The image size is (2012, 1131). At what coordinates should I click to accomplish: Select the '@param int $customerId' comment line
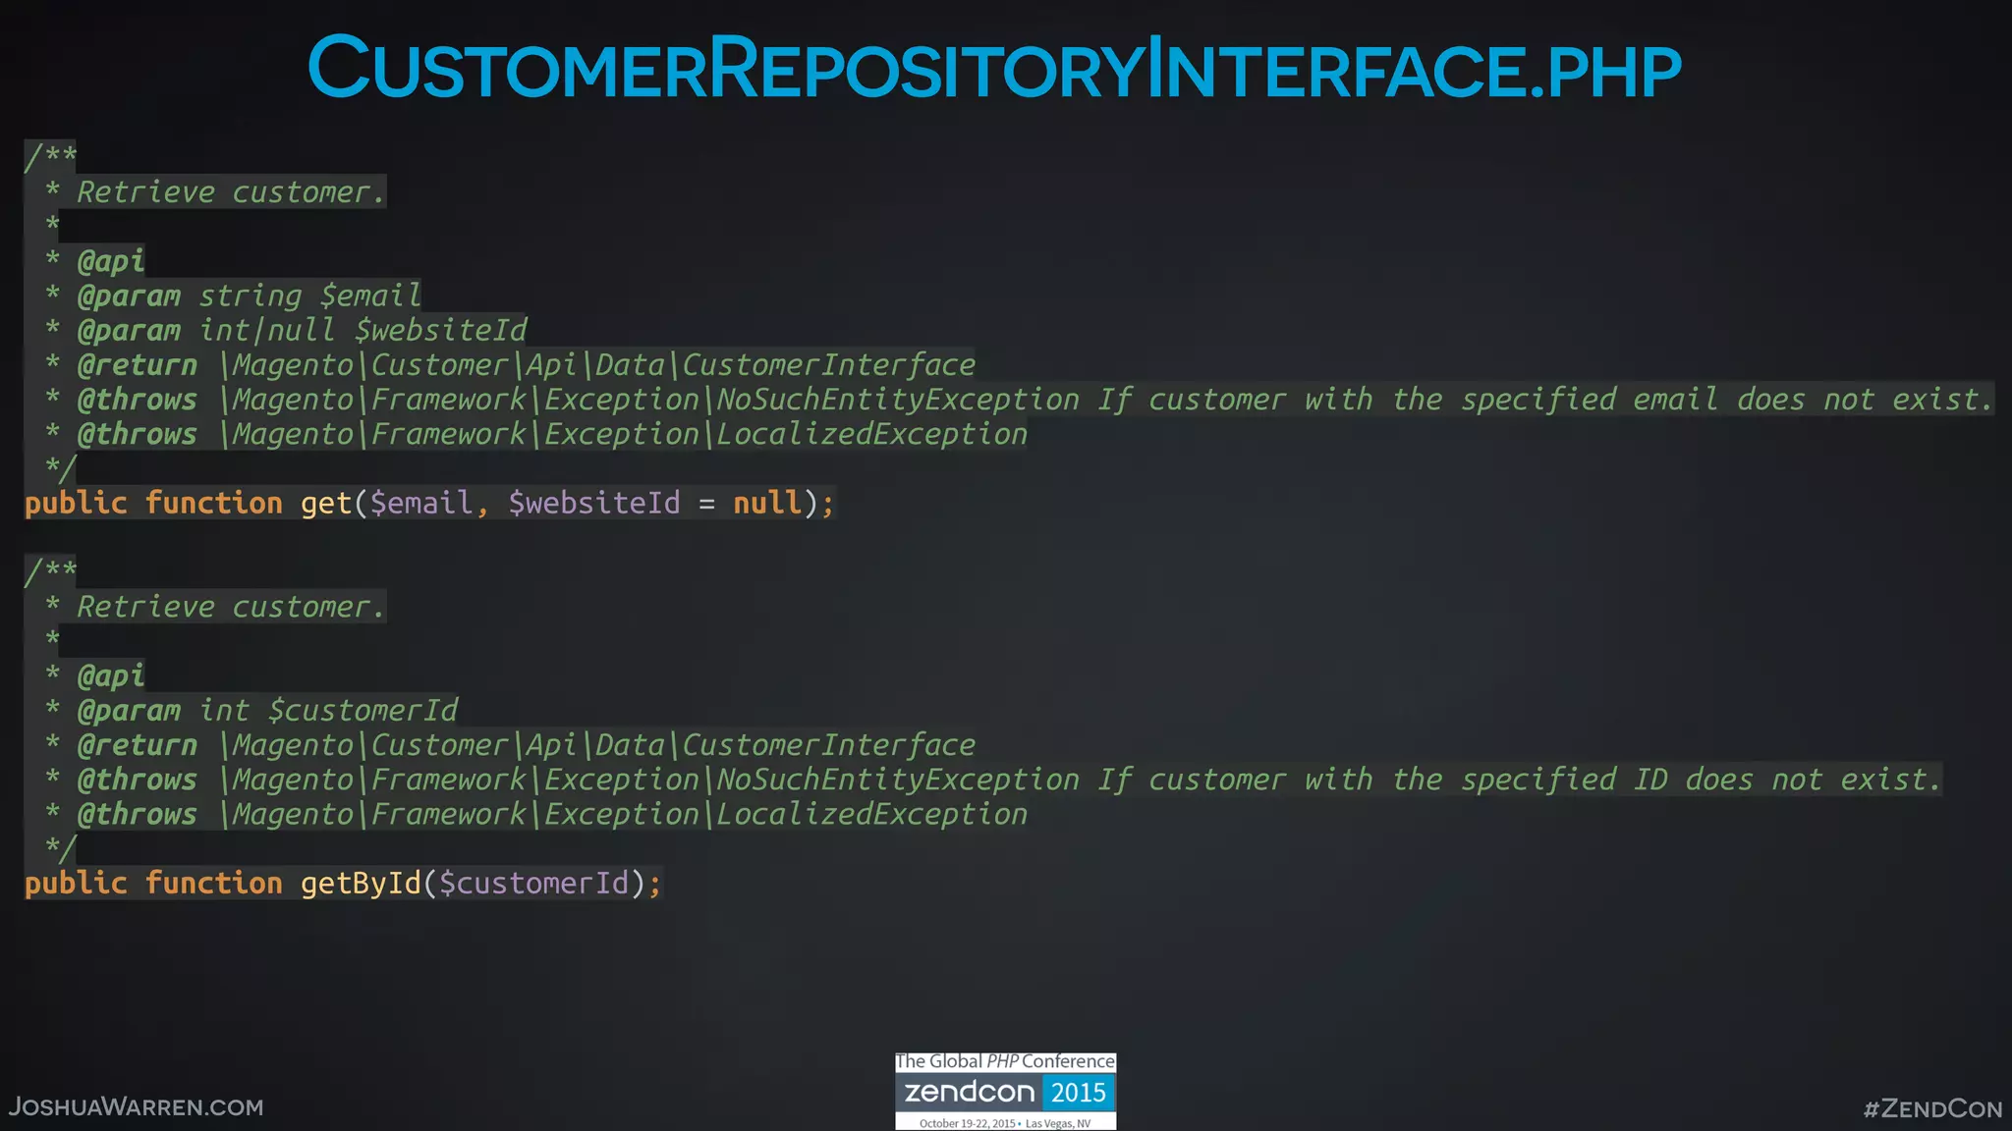click(x=251, y=710)
